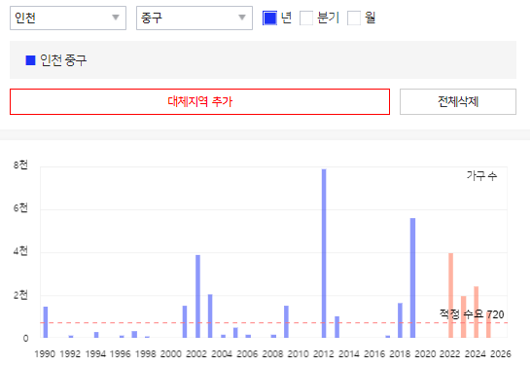Click the 2002 blue bar

pyautogui.click(x=197, y=296)
